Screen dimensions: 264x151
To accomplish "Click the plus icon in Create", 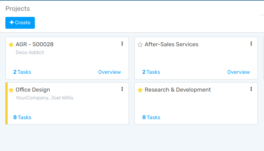I will coord(12,23).
